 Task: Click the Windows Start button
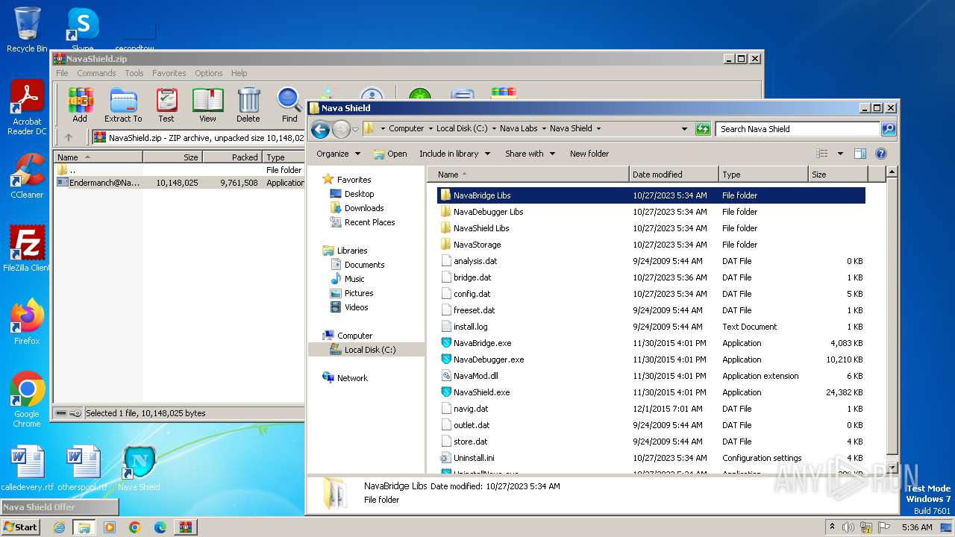pos(20,527)
